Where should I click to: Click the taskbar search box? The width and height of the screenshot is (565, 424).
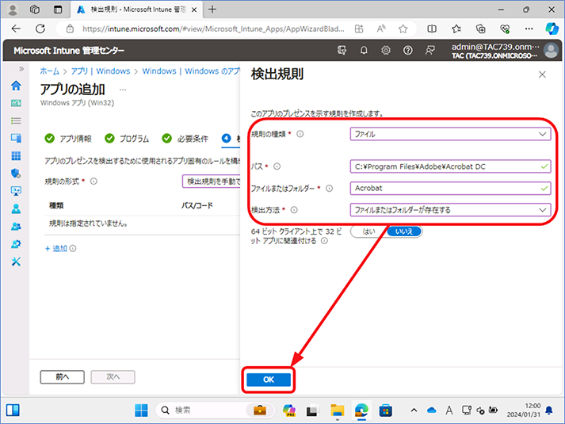pyautogui.click(x=215, y=411)
